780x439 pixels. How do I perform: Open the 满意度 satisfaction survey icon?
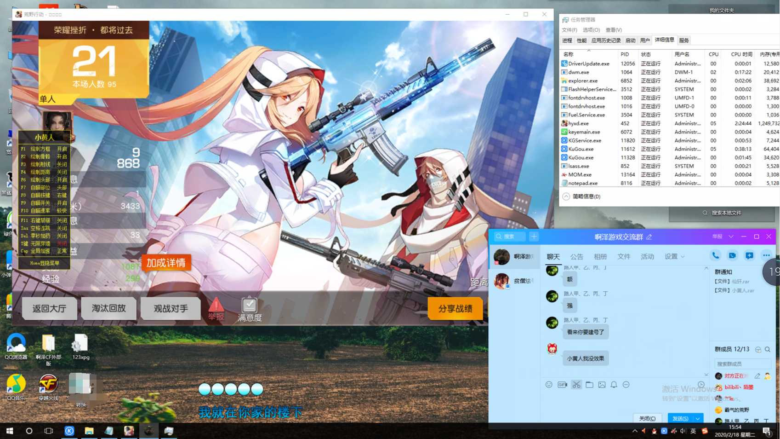pos(250,309)
